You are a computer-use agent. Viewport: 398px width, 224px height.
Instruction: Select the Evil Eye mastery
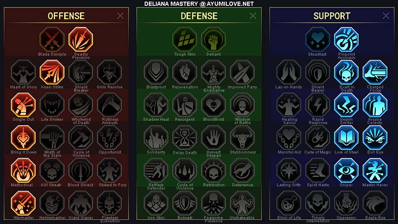point(375,138)
